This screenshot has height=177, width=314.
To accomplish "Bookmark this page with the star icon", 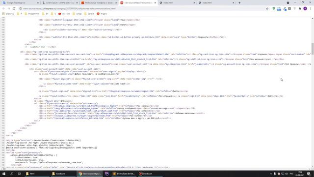I will [x=267, y=9].
